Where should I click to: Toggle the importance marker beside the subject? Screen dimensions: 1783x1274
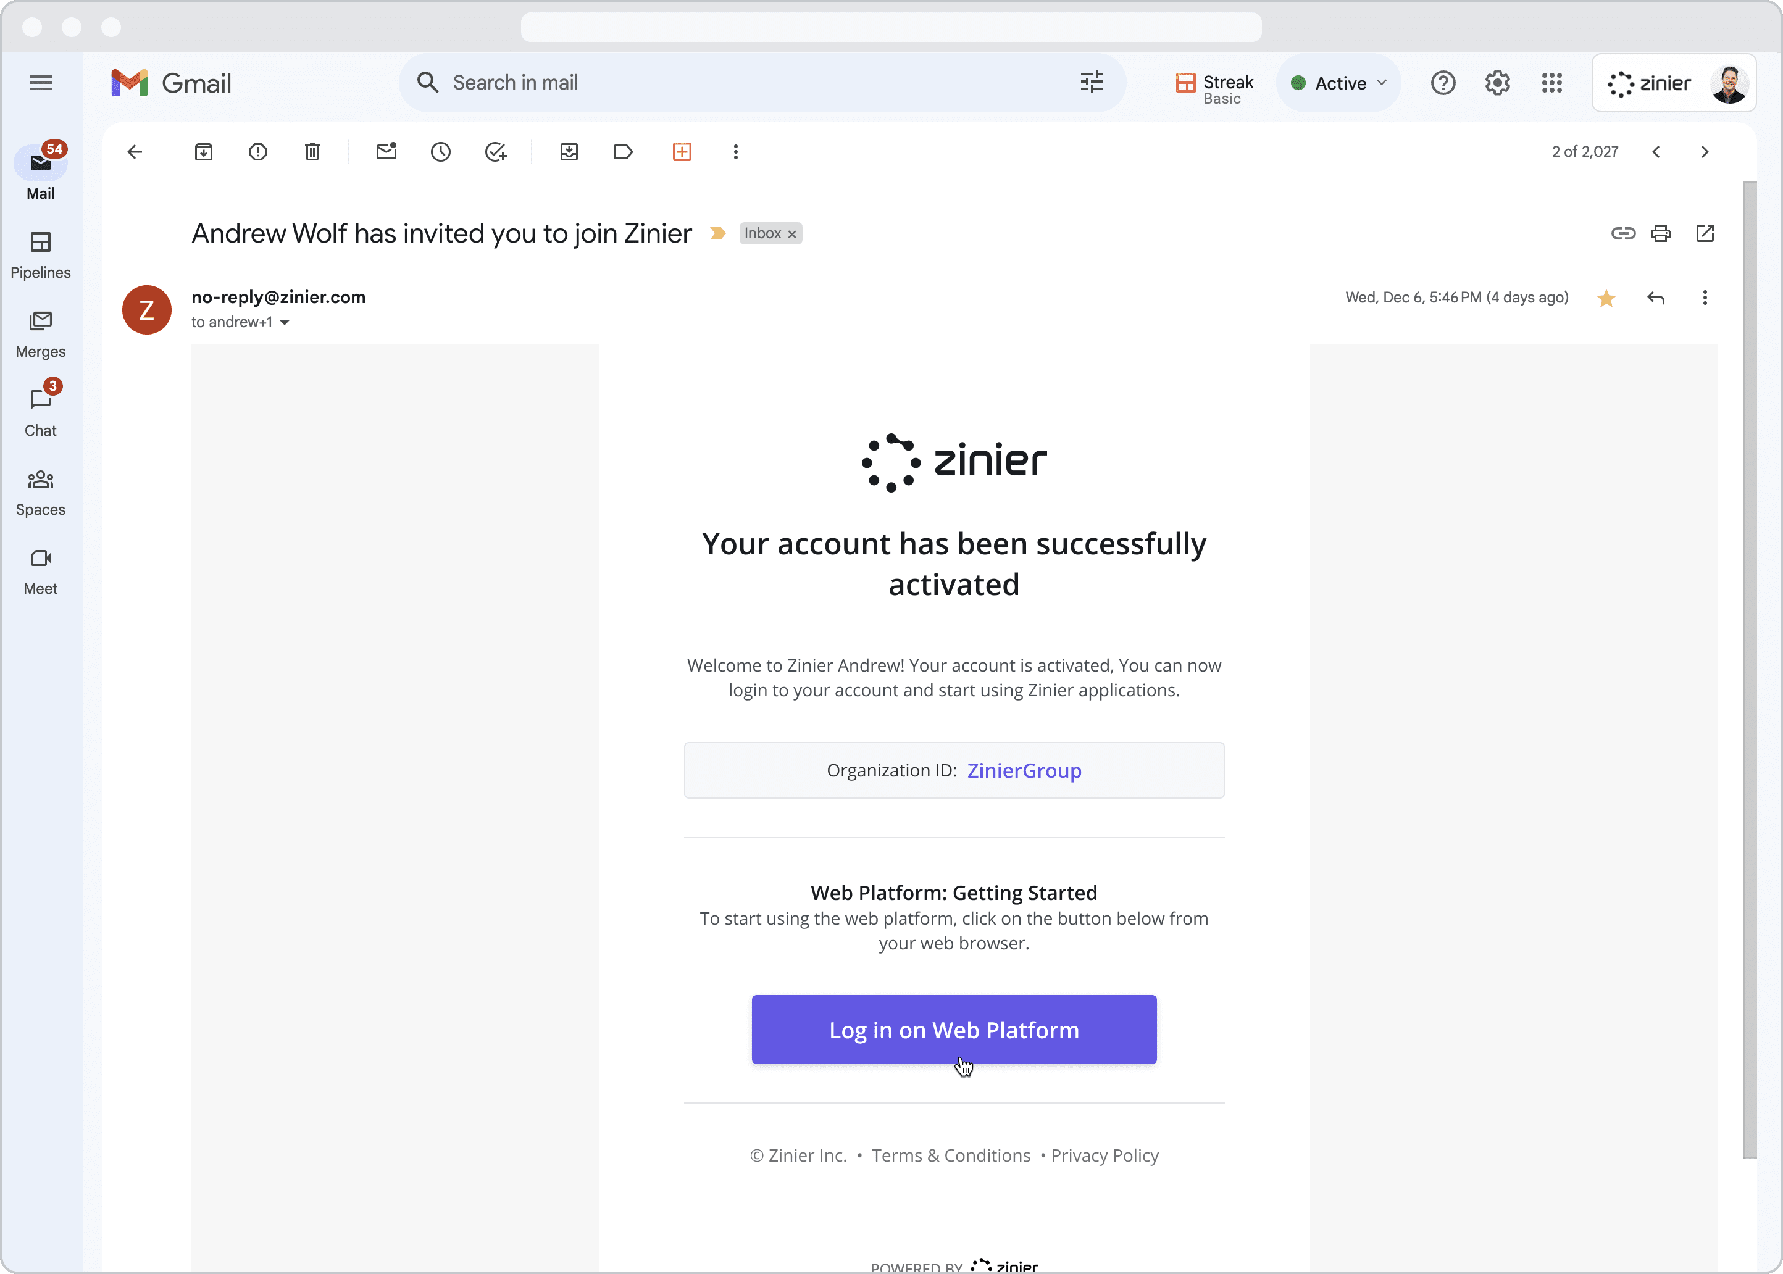coord(717,234)
